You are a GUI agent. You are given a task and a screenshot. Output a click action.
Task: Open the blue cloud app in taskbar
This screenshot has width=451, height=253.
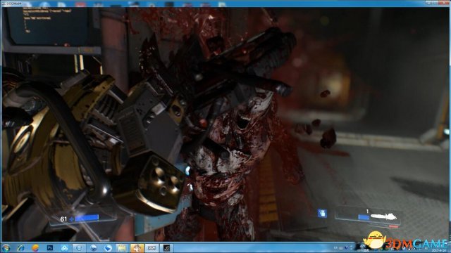tap(64, 248)
